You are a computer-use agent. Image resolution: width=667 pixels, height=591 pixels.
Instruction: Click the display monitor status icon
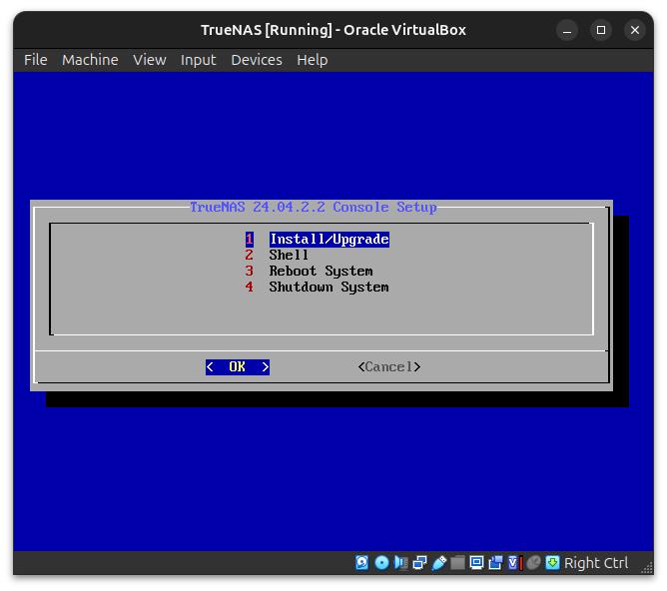tap(476, 563)
